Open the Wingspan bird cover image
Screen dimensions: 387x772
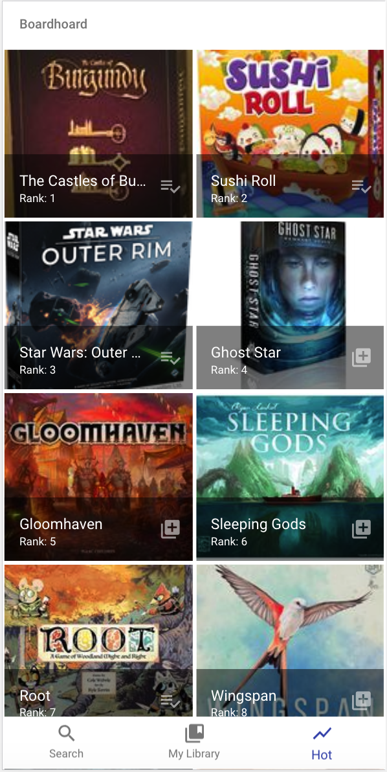(x=290, y=641)
